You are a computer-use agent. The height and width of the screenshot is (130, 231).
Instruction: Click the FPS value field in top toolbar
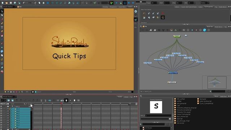[191, 3]
